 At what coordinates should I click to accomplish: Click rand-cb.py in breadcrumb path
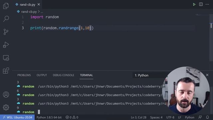(x=29, y=12)
